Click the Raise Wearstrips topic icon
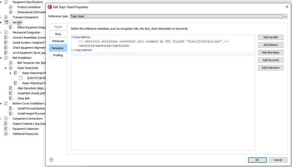 [x=11, y=68]
